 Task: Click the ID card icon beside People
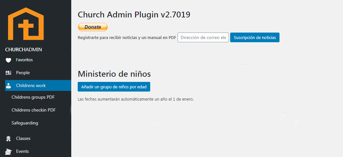[x=9, y=73]
